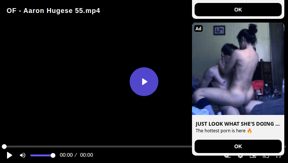Mute audio with the speaker icon
Viewport: 288px width, 163px height.
(23, 155)
